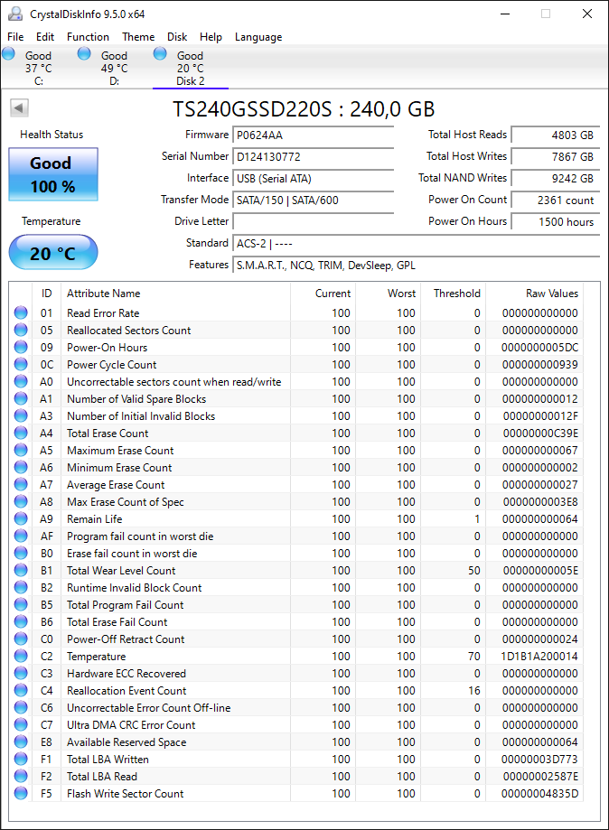Viewport: 609px width, 830px height.
Task: Click status orb for Power-Off Retract Count
Action: 21,639
